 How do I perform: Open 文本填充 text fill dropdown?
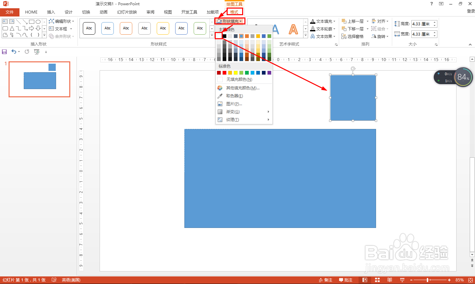(323, 21)
